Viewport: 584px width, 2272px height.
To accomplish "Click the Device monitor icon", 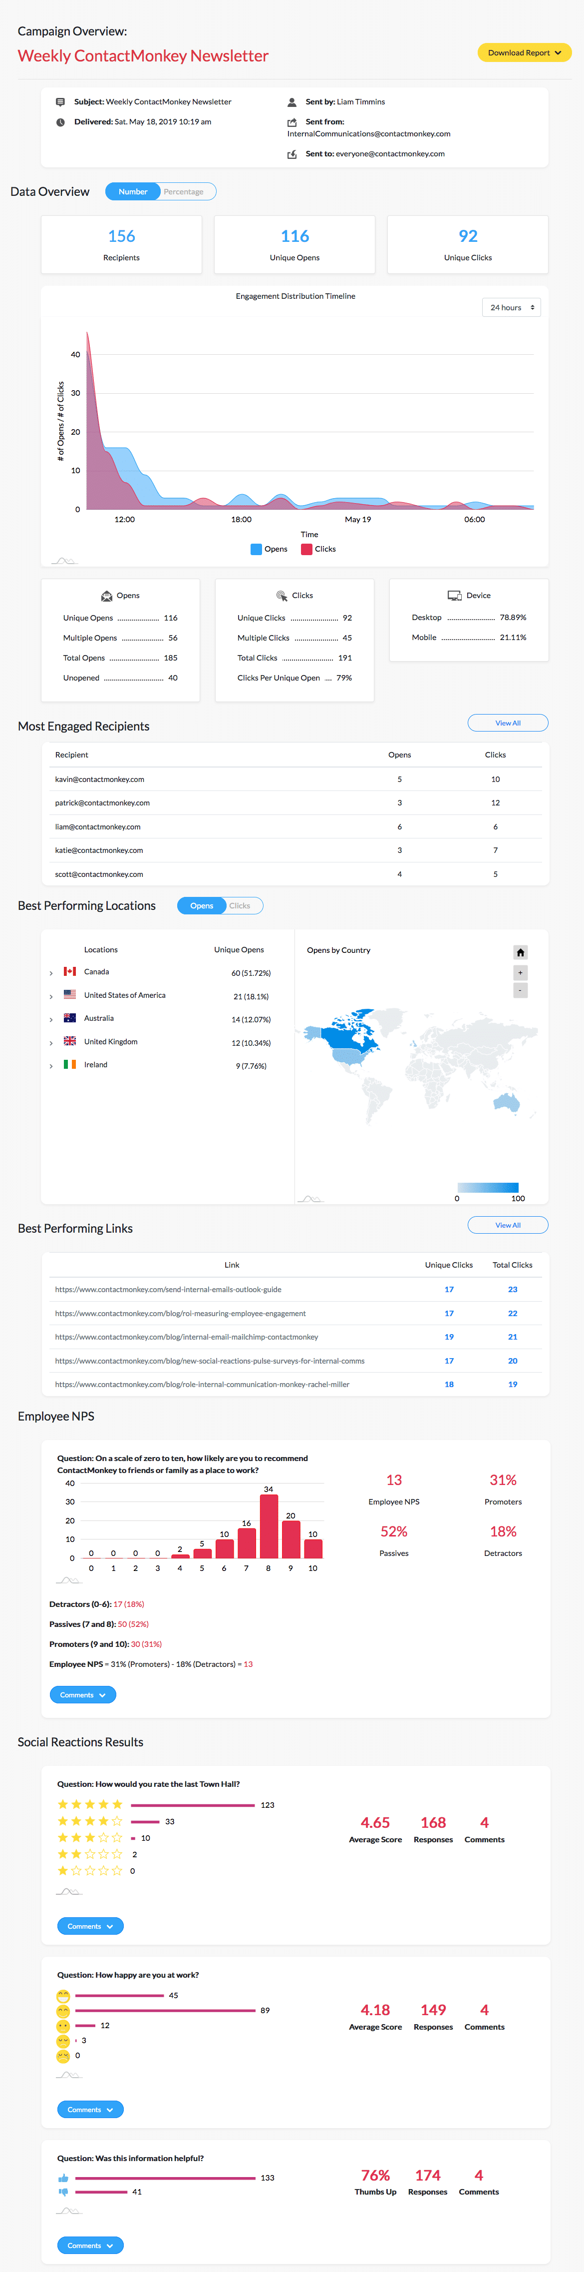I will [455, 596].
